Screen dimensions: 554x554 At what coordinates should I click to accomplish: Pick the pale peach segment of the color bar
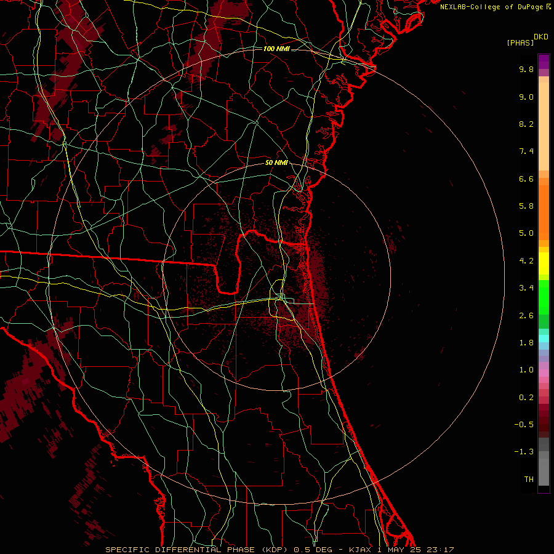[544, 126]
